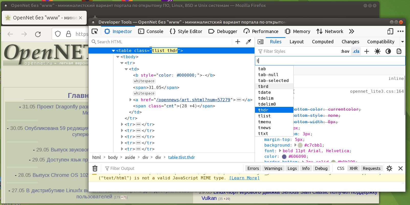Click the #c7cbb1 background color swatch
Screen dimensions: 410x205
click(x=300, y=145)
